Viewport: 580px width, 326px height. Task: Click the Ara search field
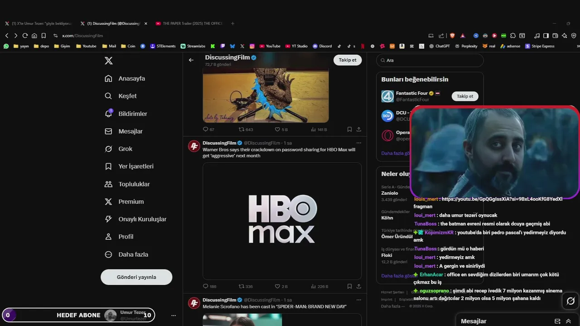tap(430, 60)
